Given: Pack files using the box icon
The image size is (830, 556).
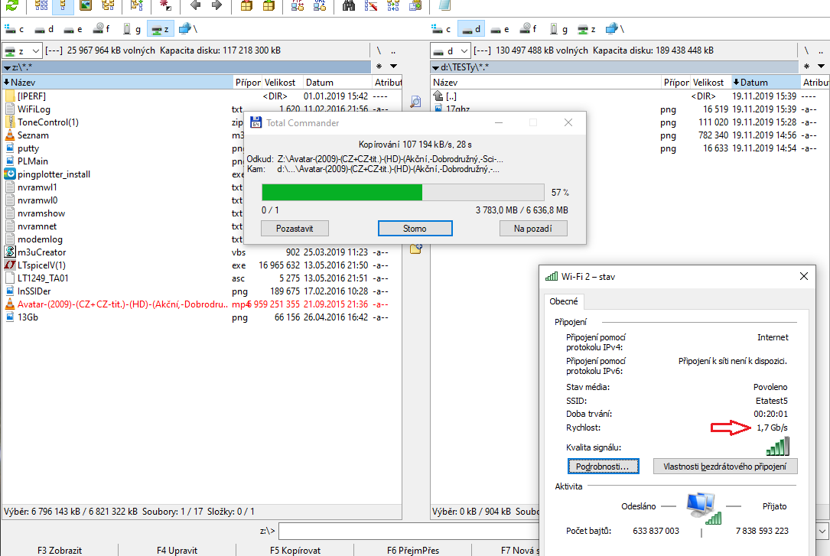Looking at the screenshot, I should (x=246, y=5).
